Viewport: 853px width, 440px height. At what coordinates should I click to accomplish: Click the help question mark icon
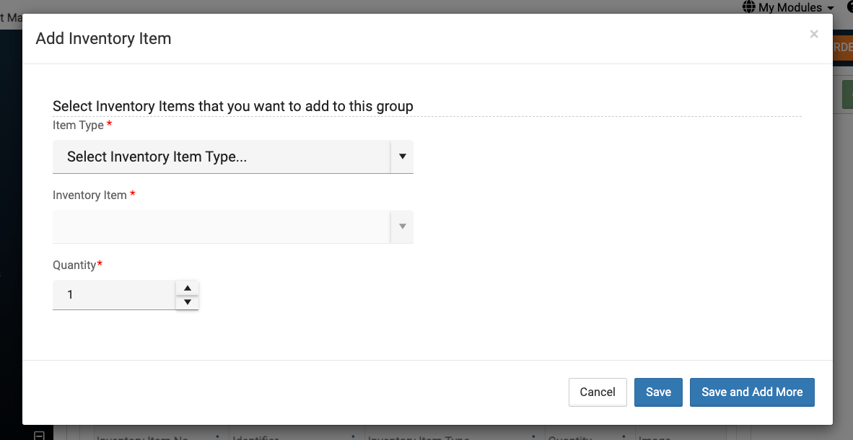click(849, 7)
